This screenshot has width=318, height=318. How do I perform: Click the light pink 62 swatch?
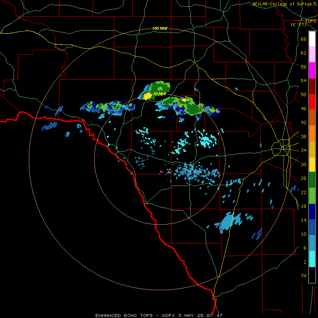312,54
